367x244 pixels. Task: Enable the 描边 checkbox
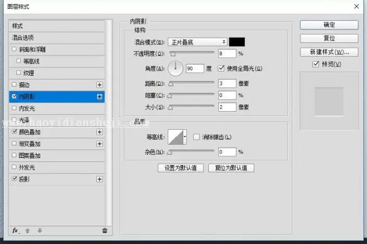(x=14, y=84)
